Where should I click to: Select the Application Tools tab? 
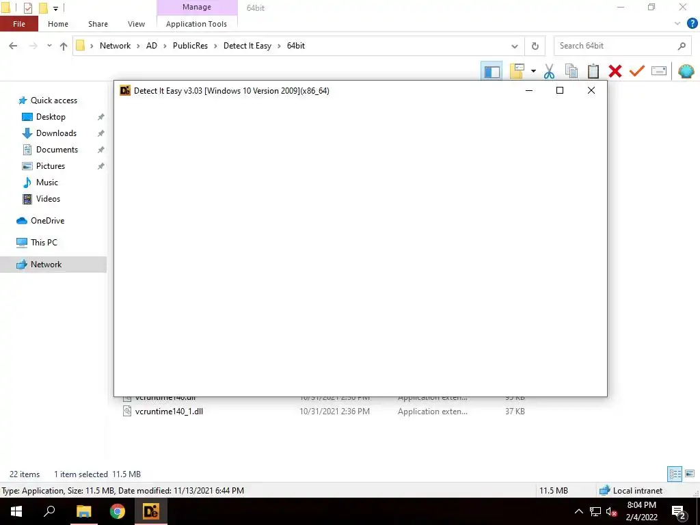pos(196,24)
